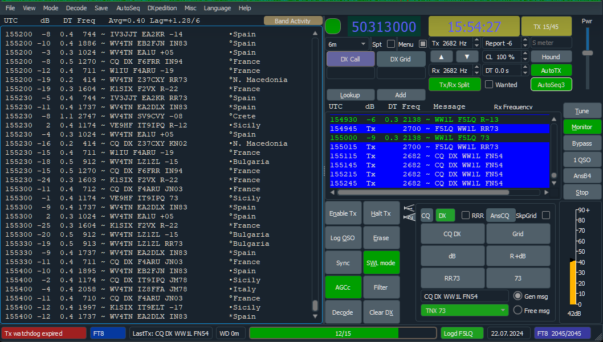Decrease DT 0.0 s with down arrow
603x342 pixels.
tap(525, 73)
